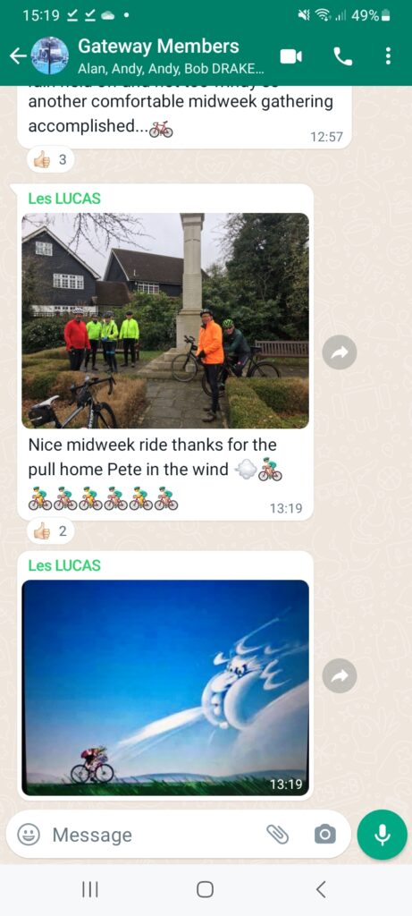Open the emoji picker in message bar
412x916 pixels.
29,835
